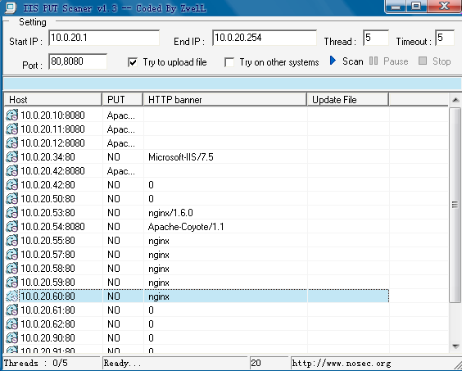Click the End IP input field
This screenshot has height=371, width=462.
click(265, 38)
